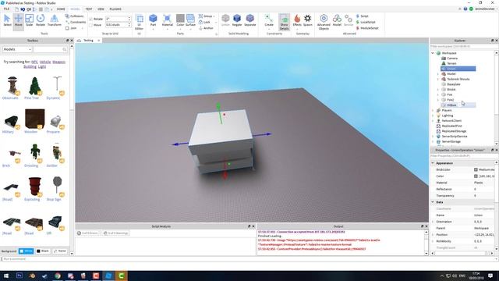Collapse the Workspace tree node
The width and height of the screenshot is (499, 281).
pos(433,53)
